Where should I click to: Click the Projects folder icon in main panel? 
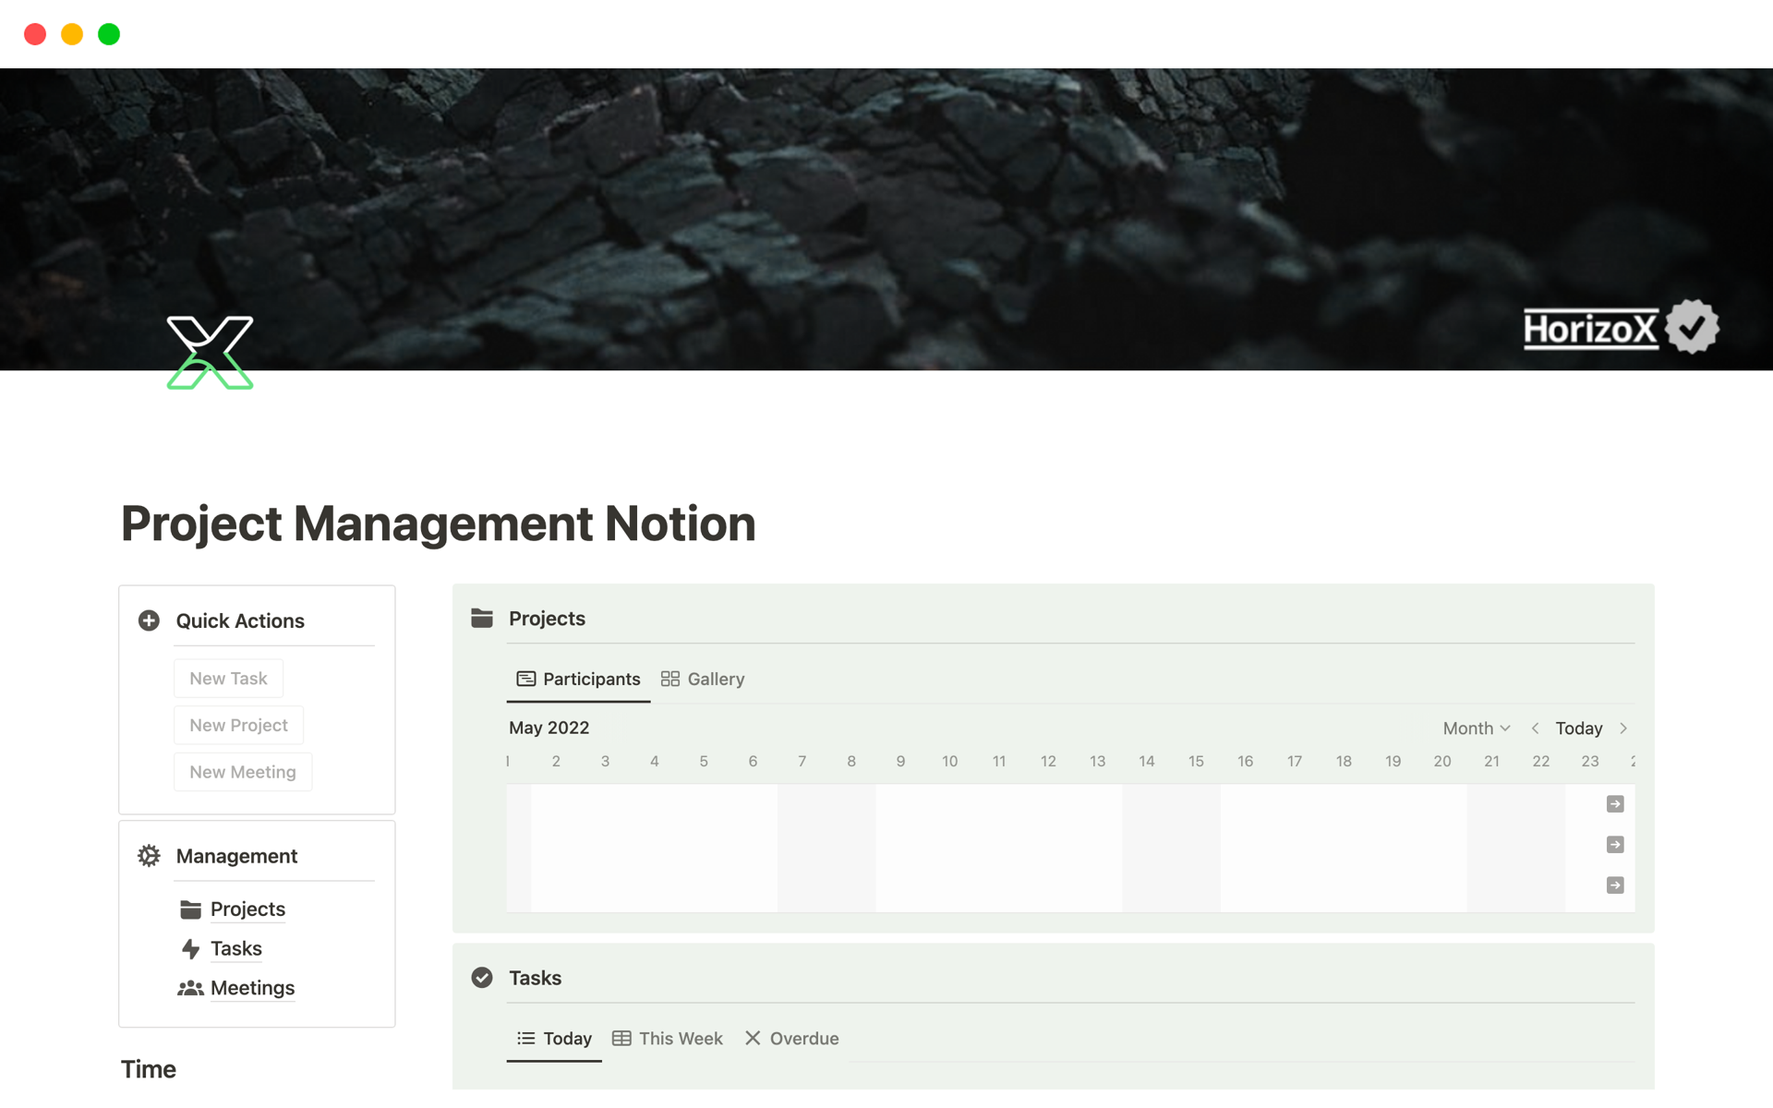click(481, 618)
